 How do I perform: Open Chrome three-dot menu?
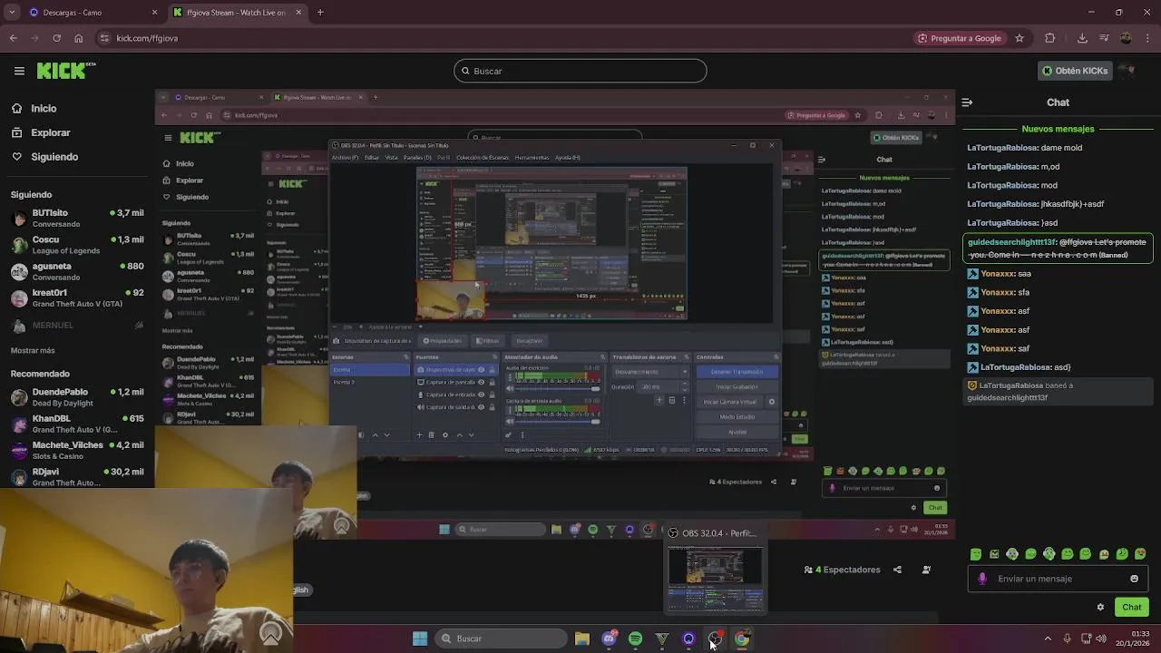tap(1147, 38)
